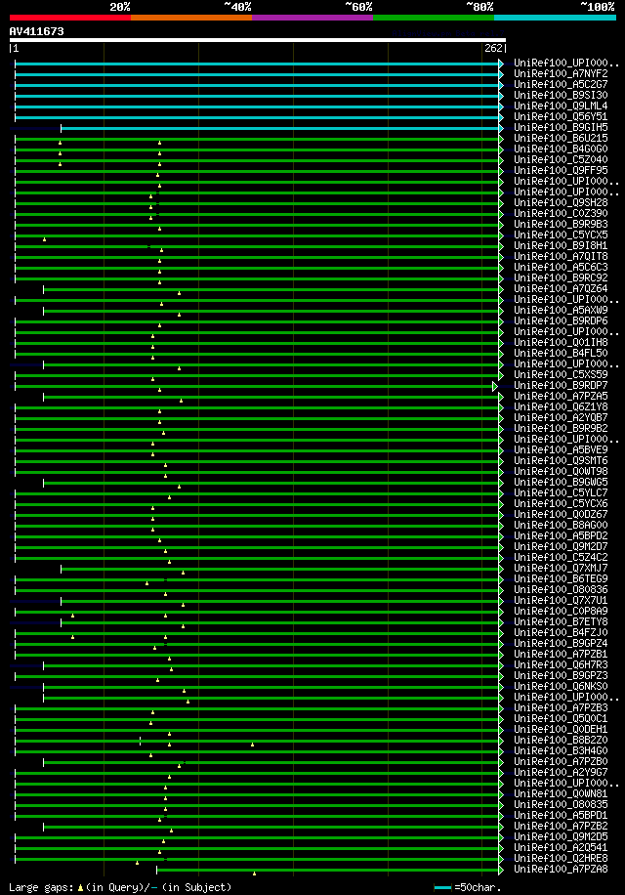Select label UniRef100_Q5Q0C1
Image resolution: width=625 pixels, height=895 pixels.
pos(561,718)
